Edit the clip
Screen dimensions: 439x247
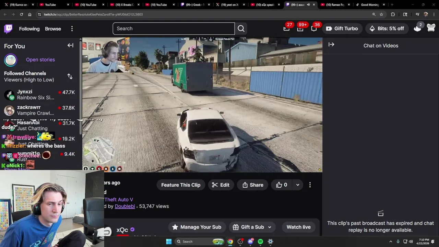(221, 185)
